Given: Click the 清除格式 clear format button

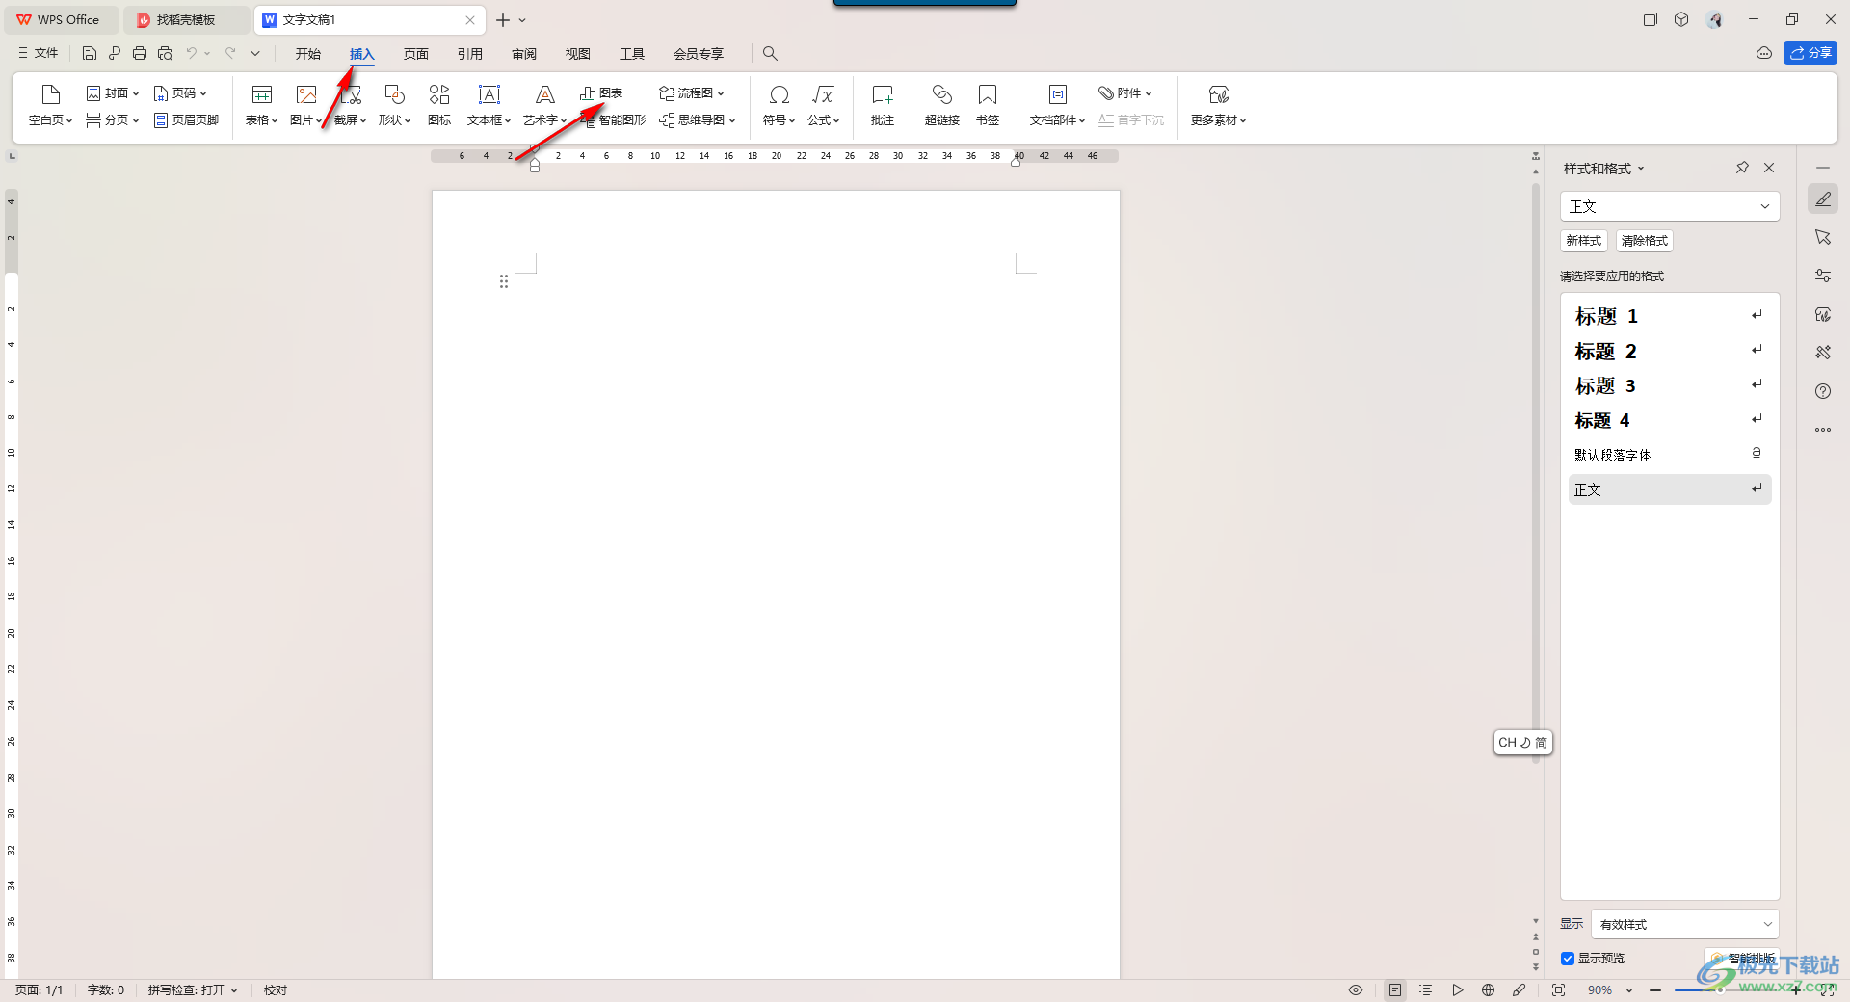Looking at the screenshot, I should coord(1645,241).
